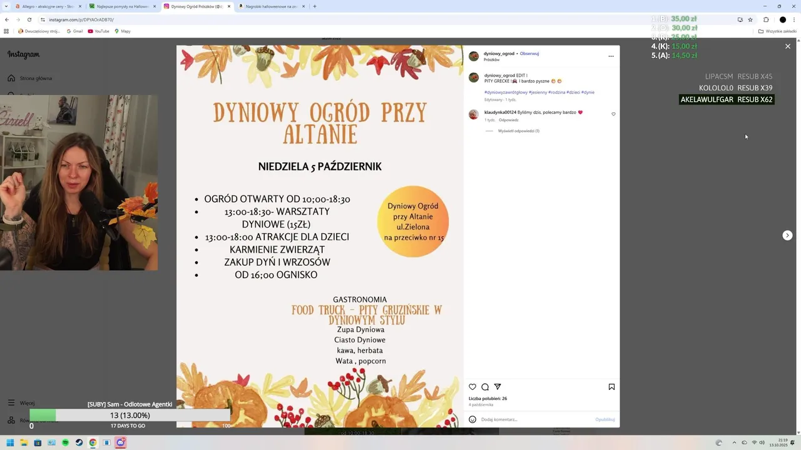
Task: Open the Chrome profile avatar
Action: (x=782, y=19)
